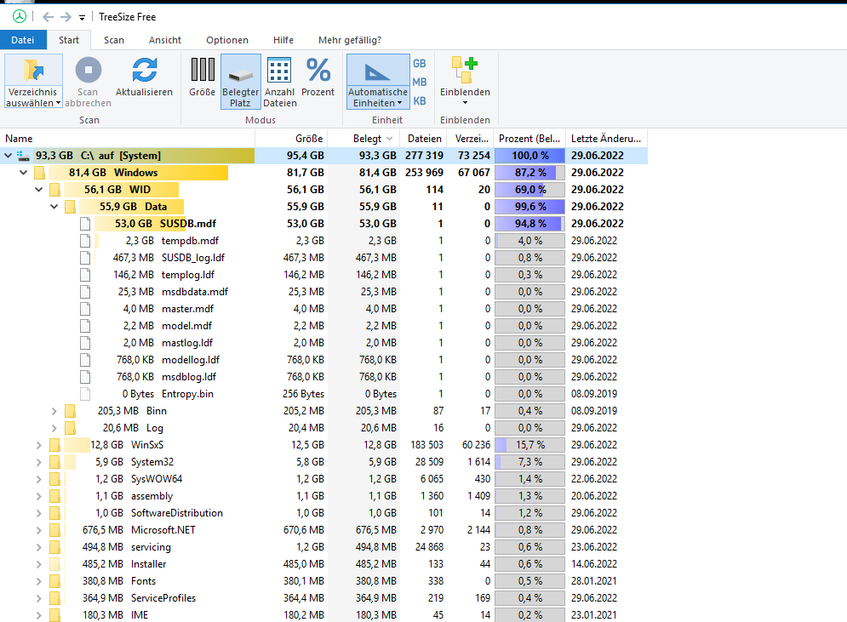This screenshot has width=847, height=622.
Task: Set unit to GB
Action: [420, 63]
